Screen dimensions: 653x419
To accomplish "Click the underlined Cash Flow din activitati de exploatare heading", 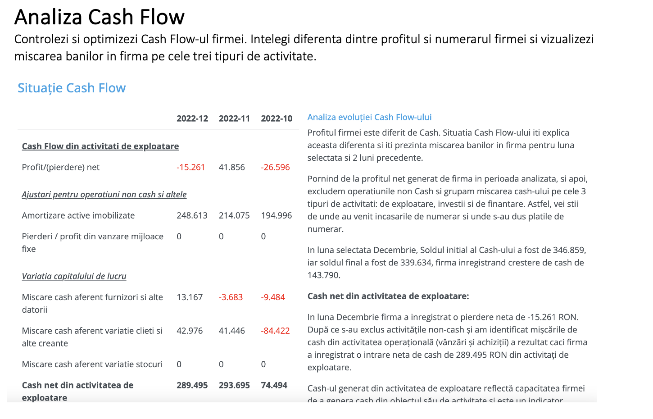I will coord(100,146).
